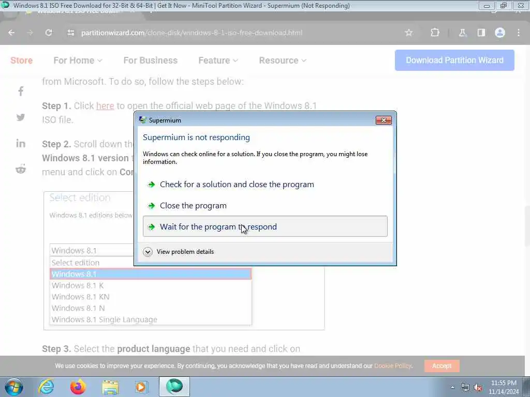Open the user profile avatar
This screenshot has width=530, height=397.
pos(499,33)
